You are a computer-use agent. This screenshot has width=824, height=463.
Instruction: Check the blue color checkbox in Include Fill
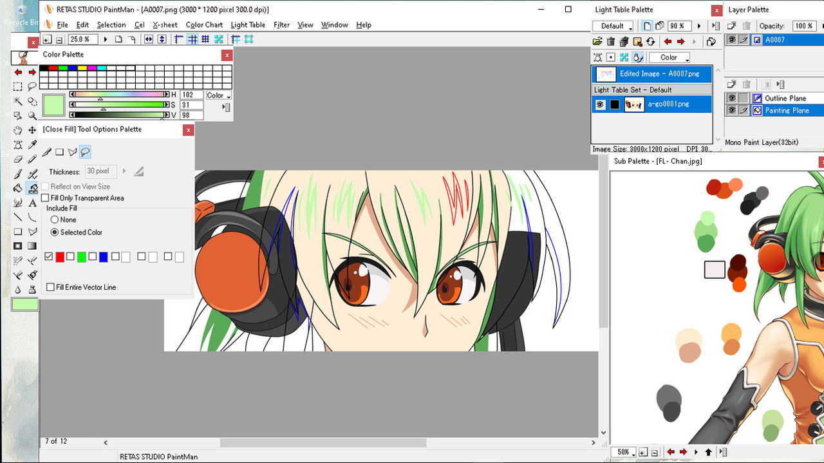tap(93, 257)
